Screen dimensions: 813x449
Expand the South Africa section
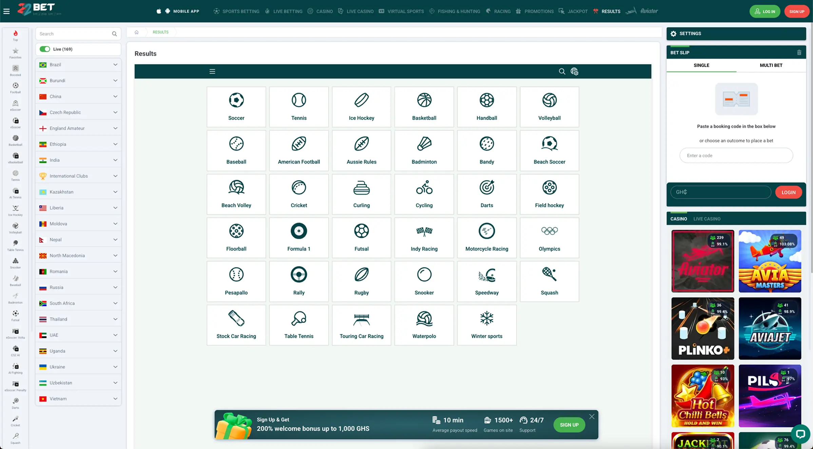click(78, 303)
